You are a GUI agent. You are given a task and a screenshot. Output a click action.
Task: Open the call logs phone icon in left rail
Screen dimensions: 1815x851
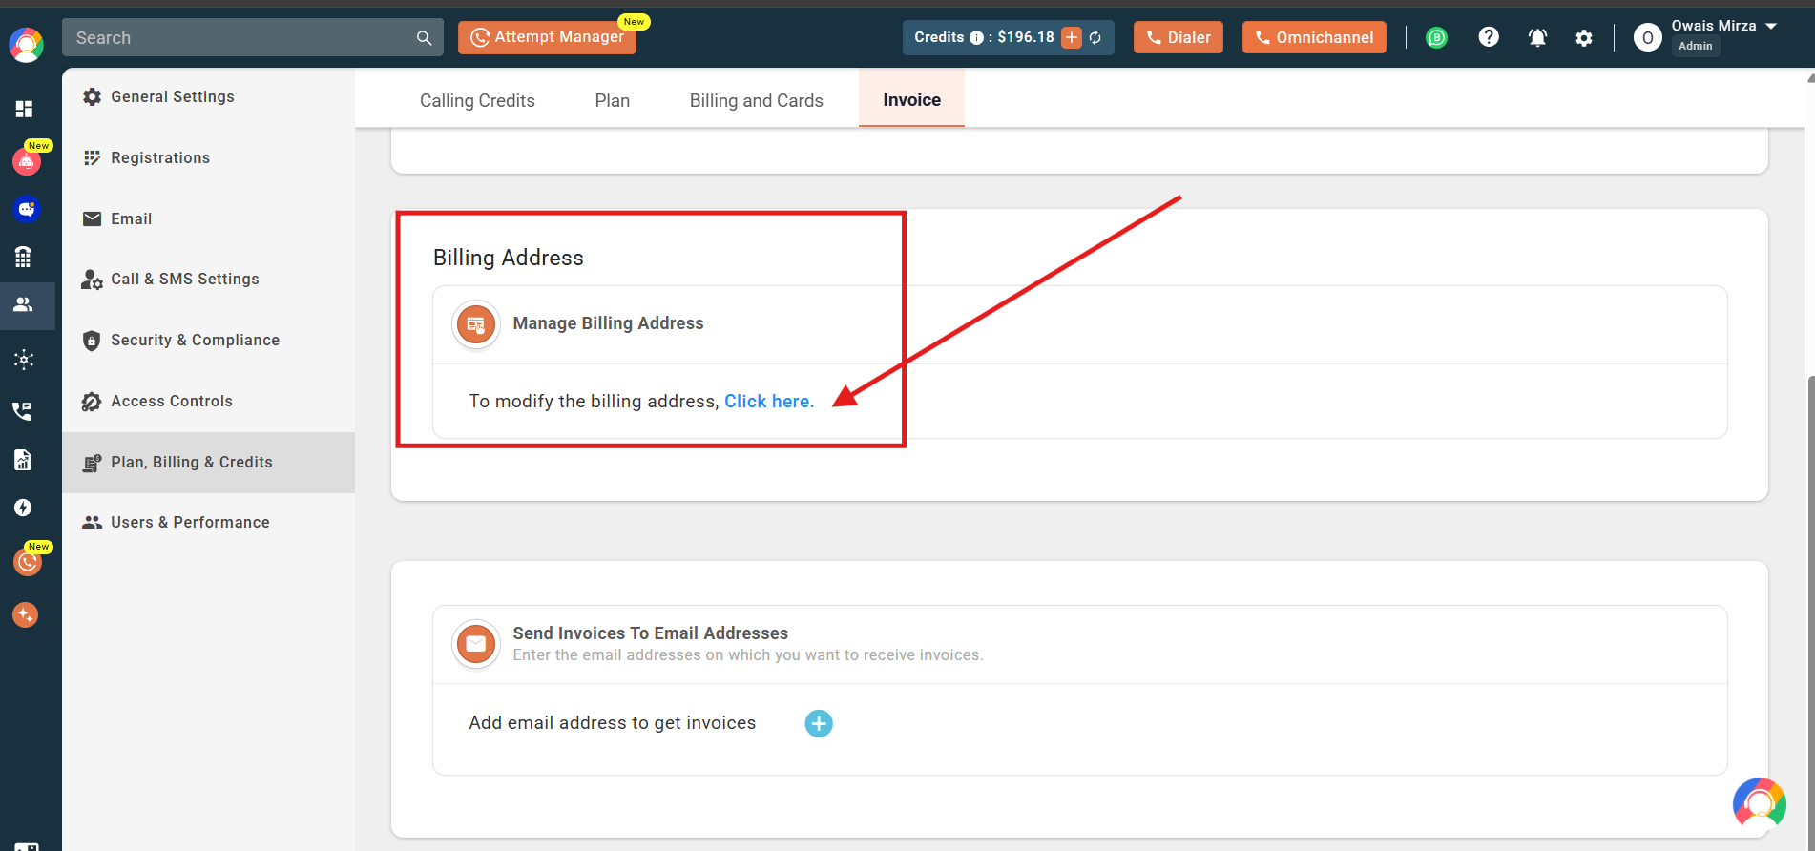coord(22,411)
